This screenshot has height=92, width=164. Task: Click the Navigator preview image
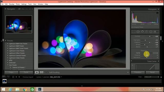coord(19,24)
